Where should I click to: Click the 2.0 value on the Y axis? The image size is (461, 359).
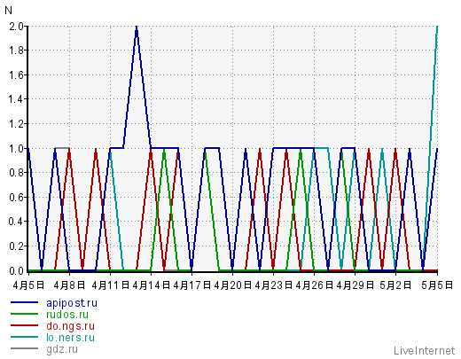coord(16,27)
